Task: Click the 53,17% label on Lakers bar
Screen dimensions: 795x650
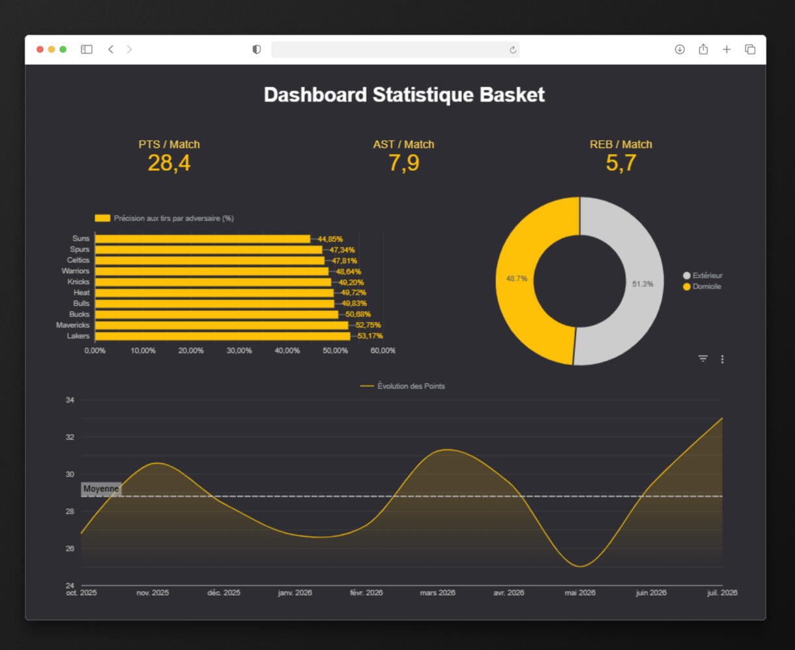Action: 370,336
